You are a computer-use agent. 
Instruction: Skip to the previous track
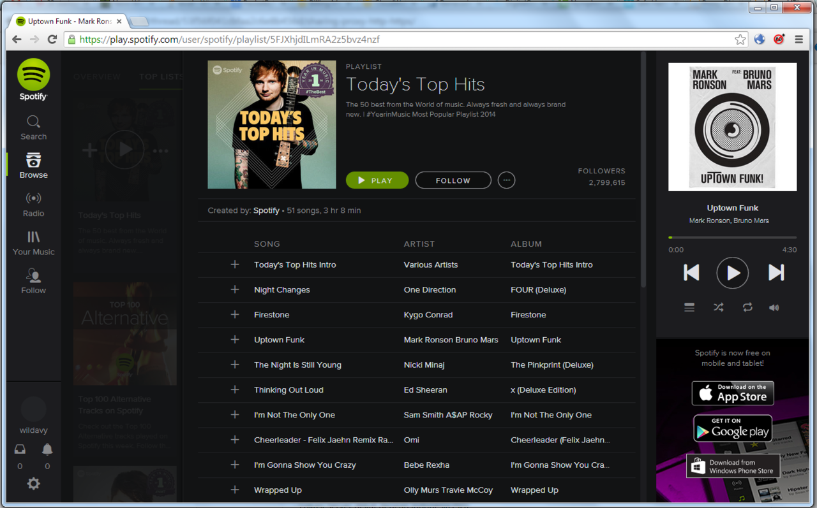click(x=691, y=272)
